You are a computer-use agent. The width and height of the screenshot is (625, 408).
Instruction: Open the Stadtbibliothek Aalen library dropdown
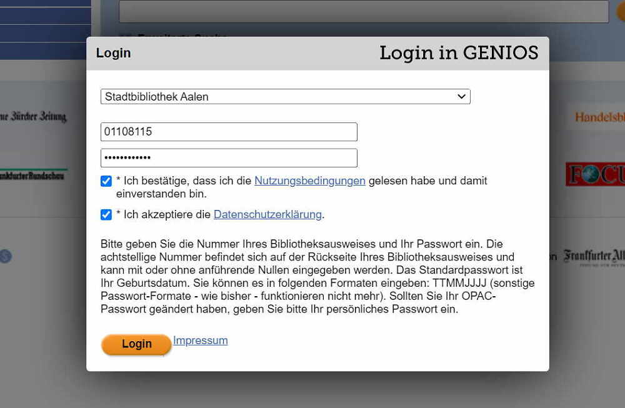point(285,97)
